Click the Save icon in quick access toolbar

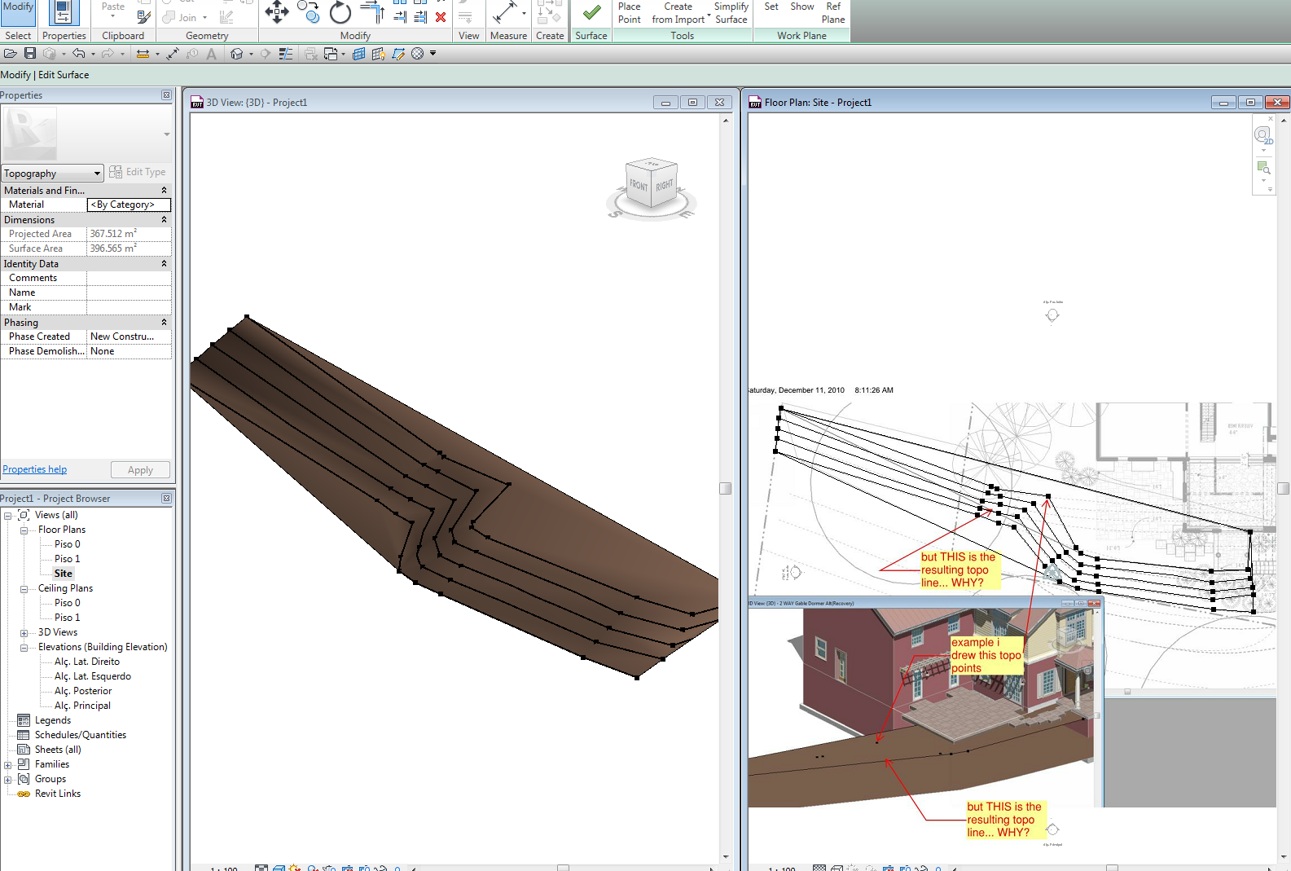(x=30, y=54)
